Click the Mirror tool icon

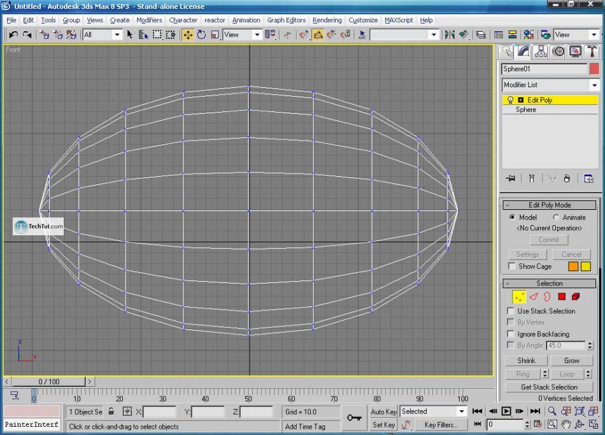click(450, 35)
